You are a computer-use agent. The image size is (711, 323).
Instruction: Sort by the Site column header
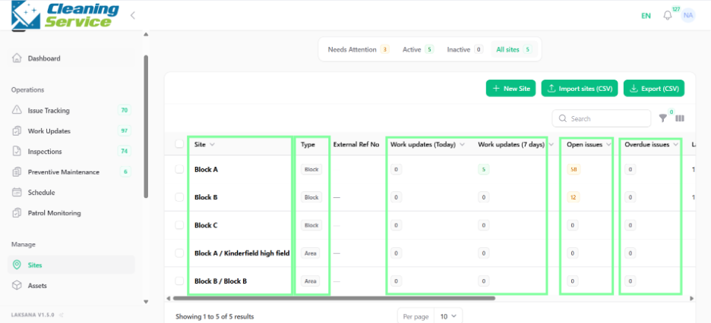coord(204,145)
